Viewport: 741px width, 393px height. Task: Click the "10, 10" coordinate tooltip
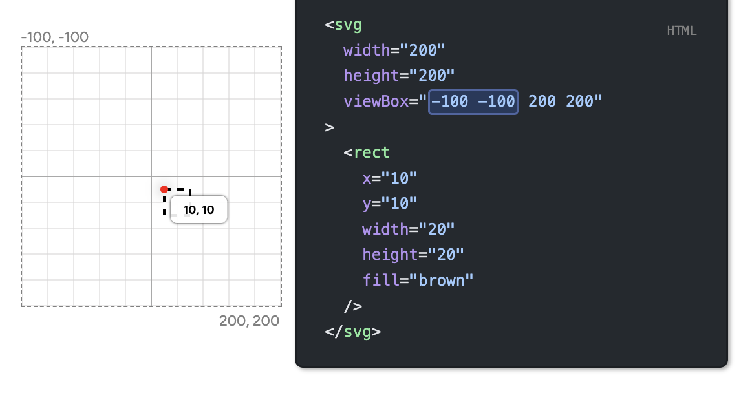click(x=199, y=209)
